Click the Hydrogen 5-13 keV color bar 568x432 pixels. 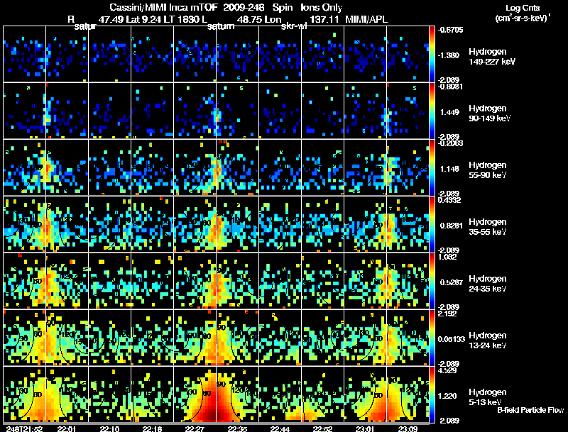coord(432,394)
